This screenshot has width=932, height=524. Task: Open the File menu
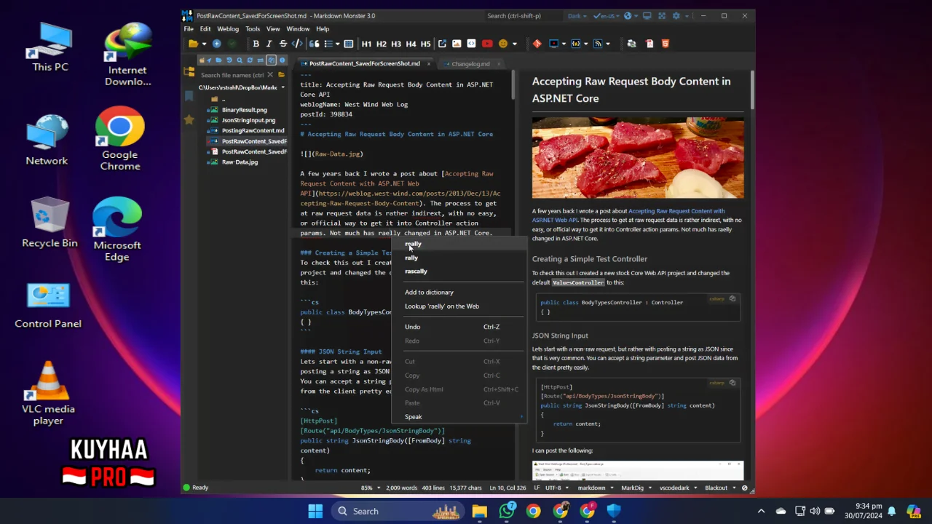[189, 29]
